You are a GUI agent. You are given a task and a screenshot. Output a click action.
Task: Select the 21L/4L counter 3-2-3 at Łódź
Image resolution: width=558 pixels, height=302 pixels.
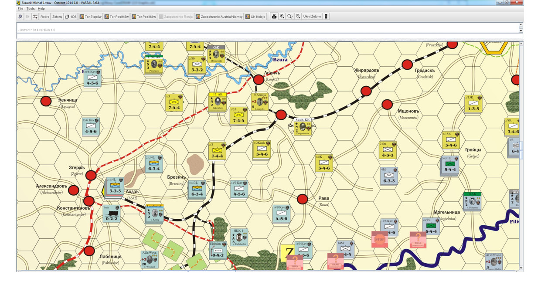pos(115,186)
